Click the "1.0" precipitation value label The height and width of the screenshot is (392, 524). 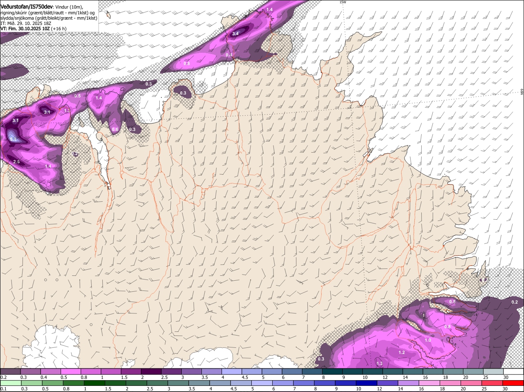[x=428, y=340]
